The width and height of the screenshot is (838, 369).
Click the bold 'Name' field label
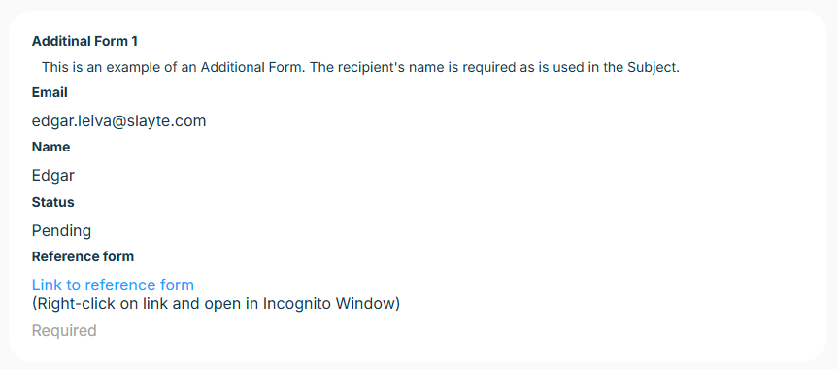click(x=50, y=147)
